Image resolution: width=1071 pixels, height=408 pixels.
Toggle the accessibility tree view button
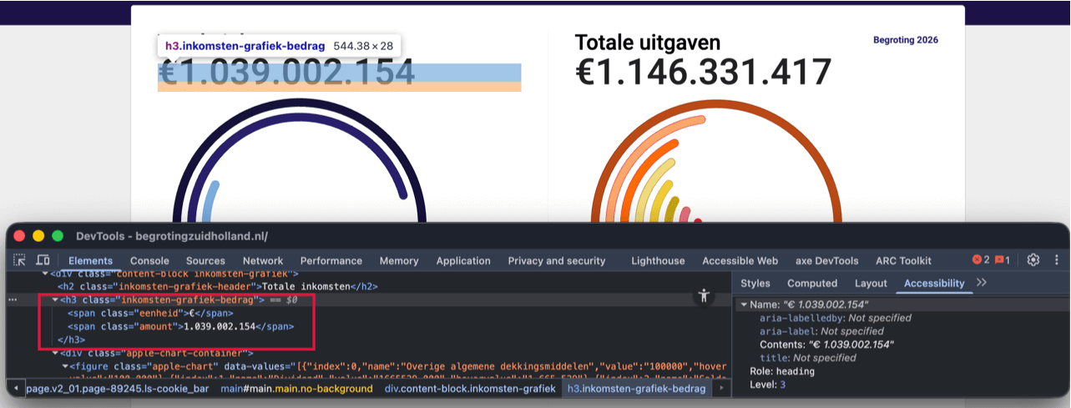coord(705,295)
